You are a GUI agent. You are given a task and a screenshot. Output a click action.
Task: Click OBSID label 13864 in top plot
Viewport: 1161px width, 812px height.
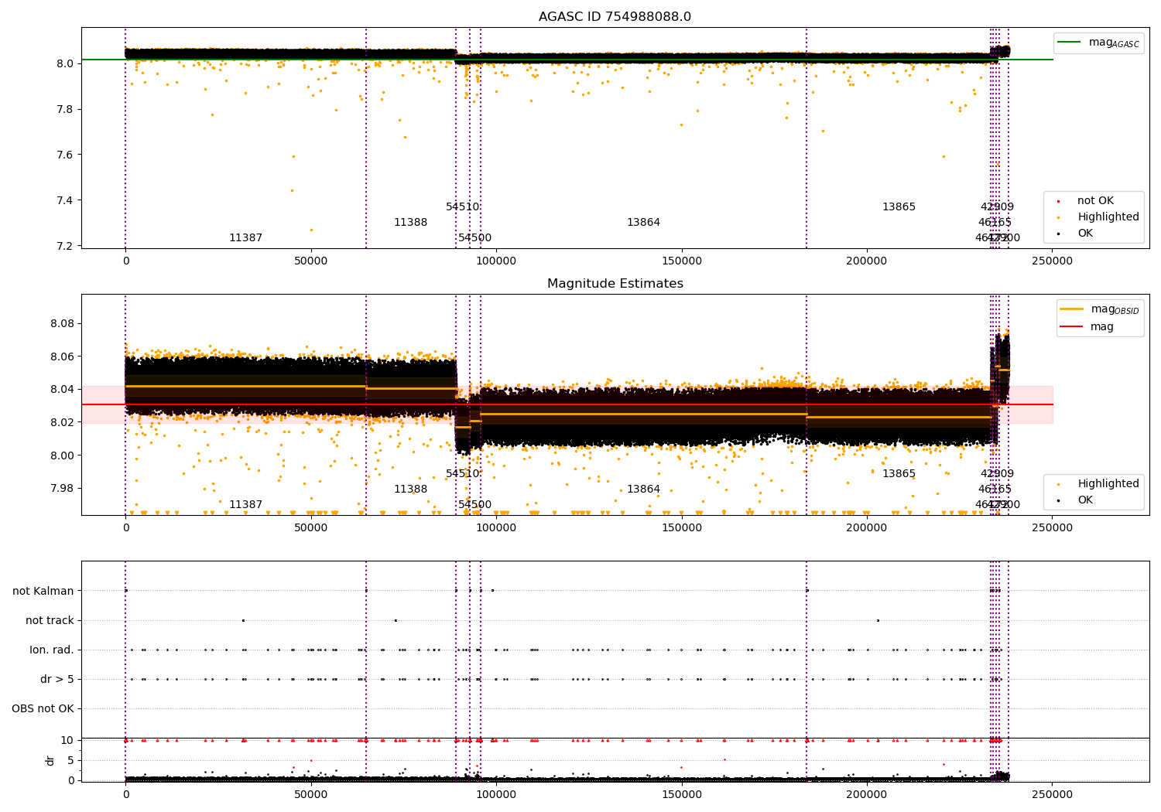click(x=643, y=223)
